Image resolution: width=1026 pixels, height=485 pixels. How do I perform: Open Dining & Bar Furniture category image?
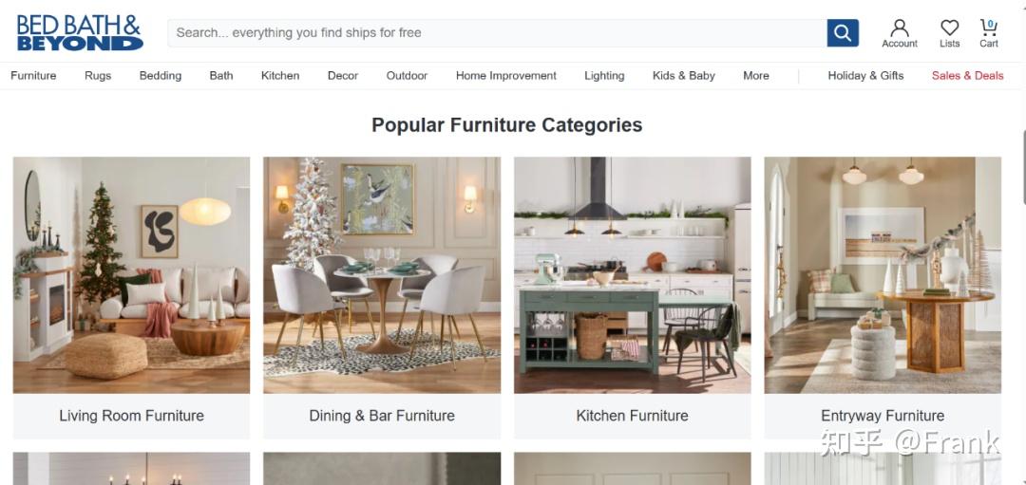coord(382,275)
